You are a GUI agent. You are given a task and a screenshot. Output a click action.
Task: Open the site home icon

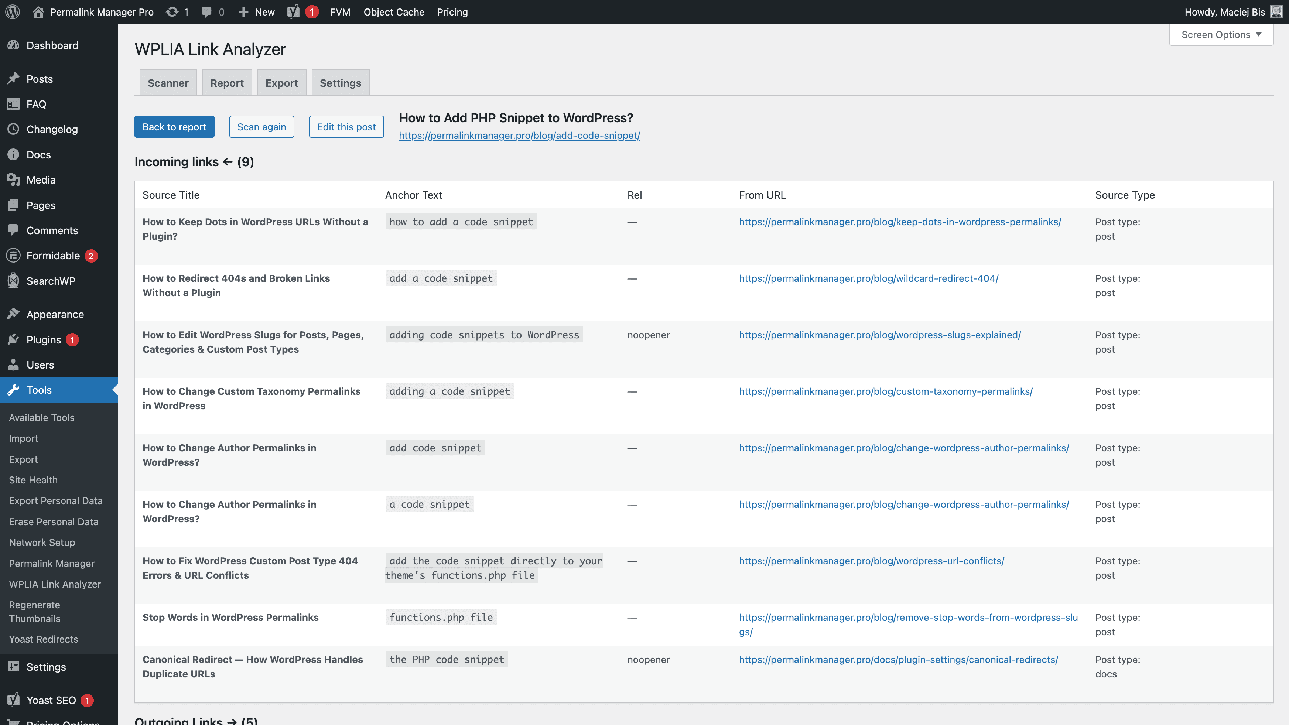coord(38,12)
